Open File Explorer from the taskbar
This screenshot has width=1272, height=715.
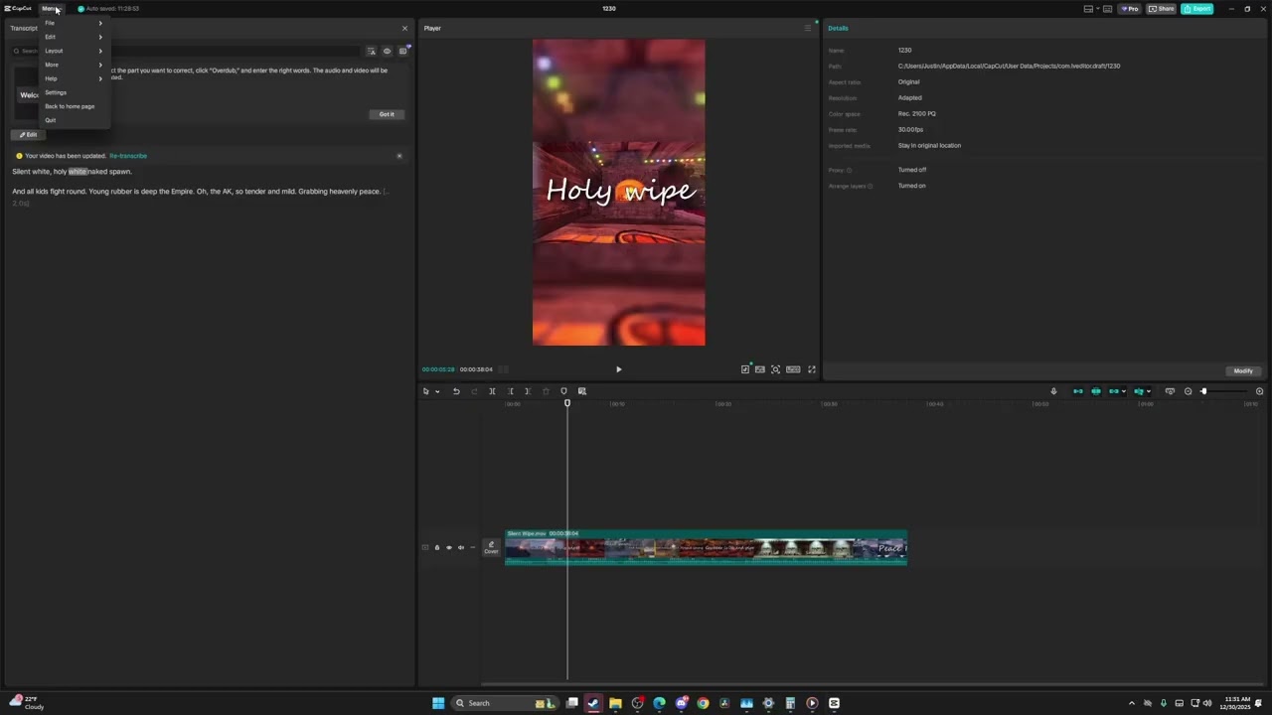pos(616,703)
